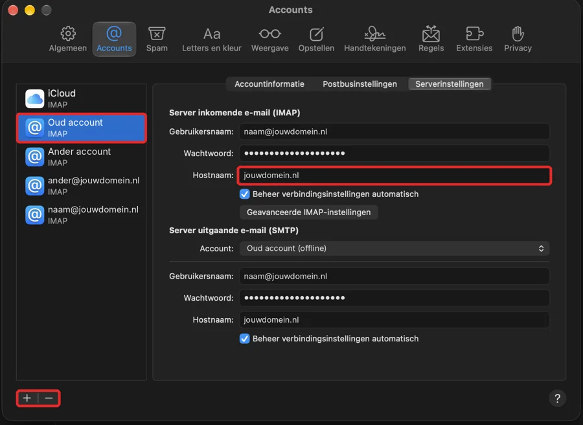The width and height of the screenshot is (583, 425).
Task: Click the IMAP Hostnaam field
Action: coord(394,176)
